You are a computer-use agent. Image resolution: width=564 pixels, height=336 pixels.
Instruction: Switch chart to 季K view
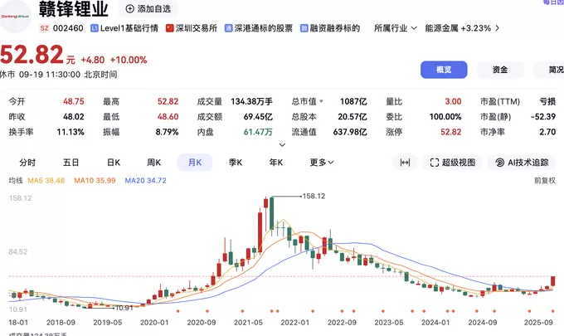coord(236,163)
